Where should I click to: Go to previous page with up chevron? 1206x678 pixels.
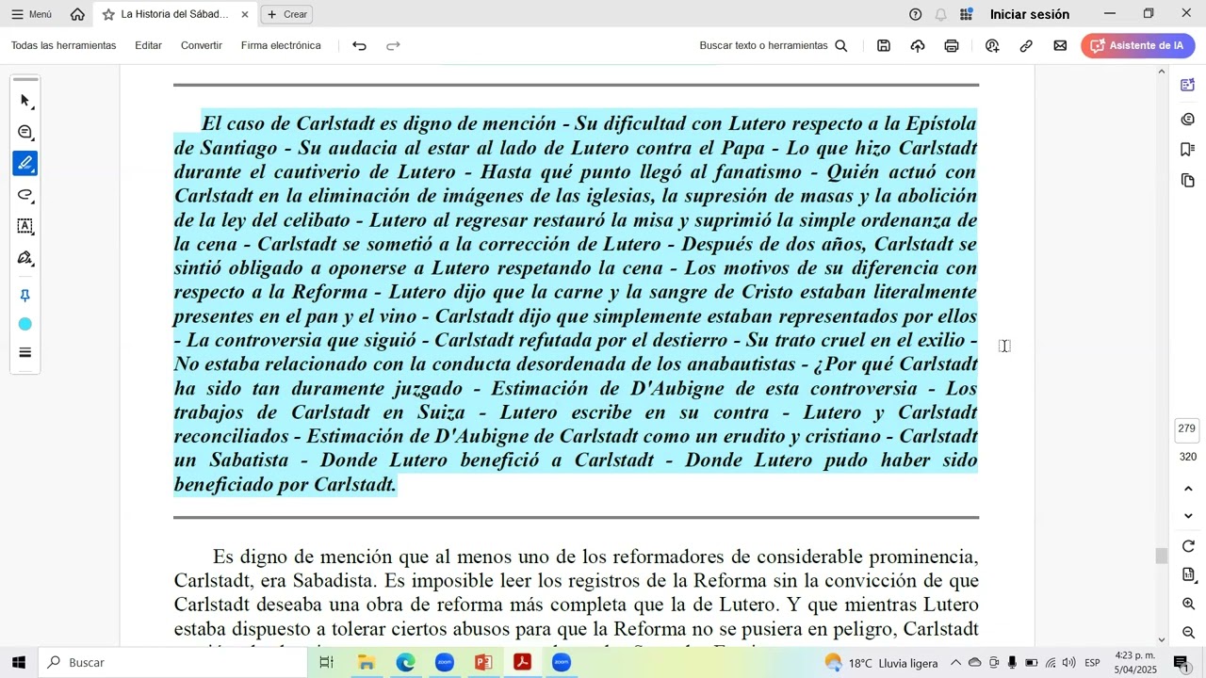pos(1188,489)
